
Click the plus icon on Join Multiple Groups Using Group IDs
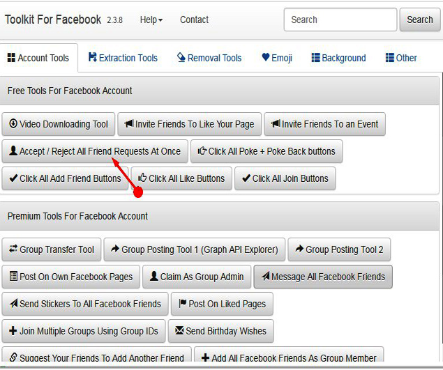pyautogui.click(x=13, y=330)
